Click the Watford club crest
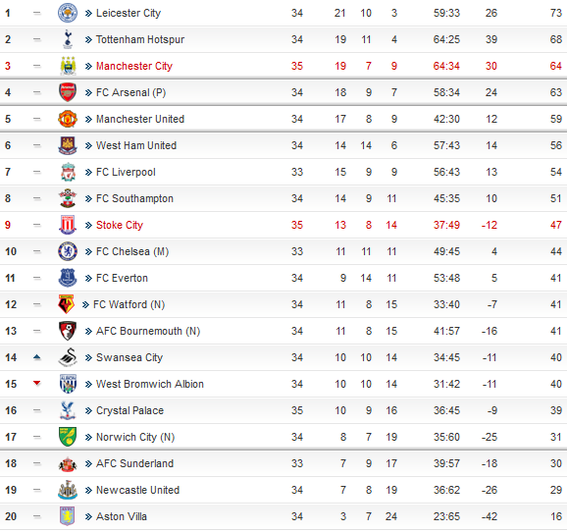Image resolution: width=567 pixels, height=532 pixels. point(66,304)
